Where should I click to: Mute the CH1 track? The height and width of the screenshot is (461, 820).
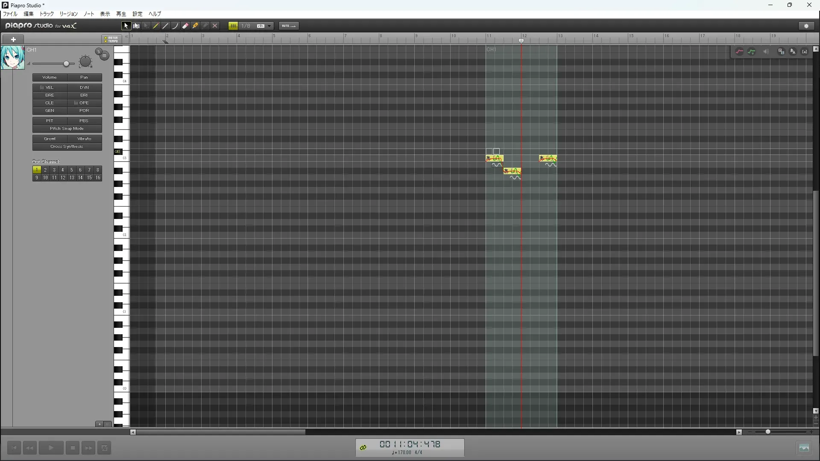click(104, 56)
